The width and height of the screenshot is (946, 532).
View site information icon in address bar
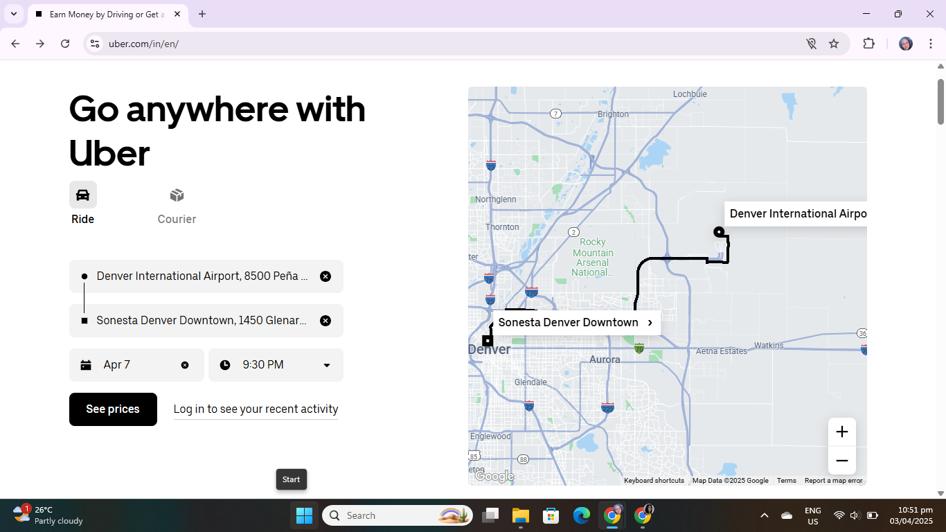[x=96, y=44]
